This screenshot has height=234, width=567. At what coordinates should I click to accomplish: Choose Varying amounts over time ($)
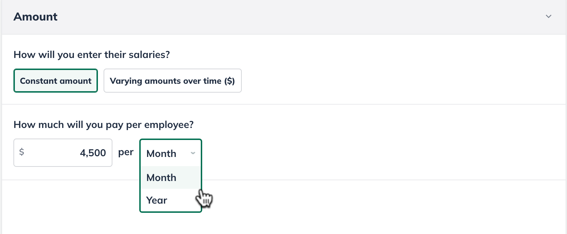(x=173, y=81)
